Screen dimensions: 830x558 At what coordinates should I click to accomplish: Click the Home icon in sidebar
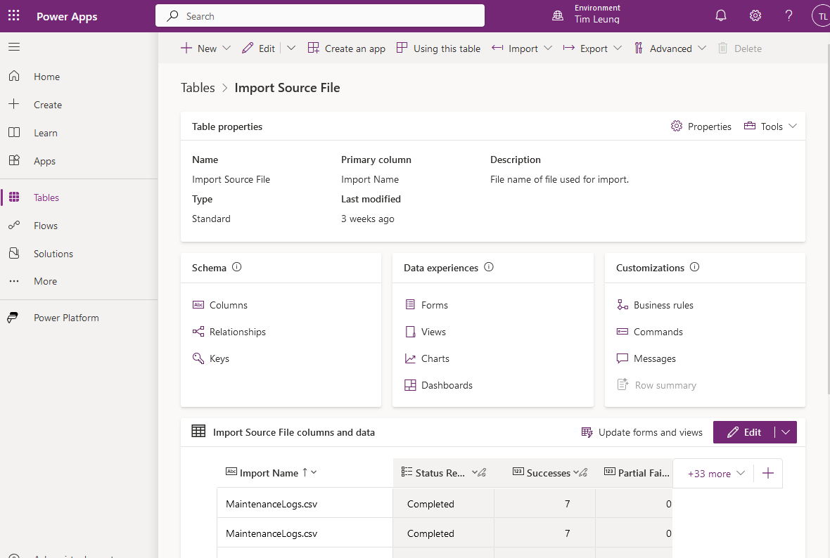click(x=14, y=76)
